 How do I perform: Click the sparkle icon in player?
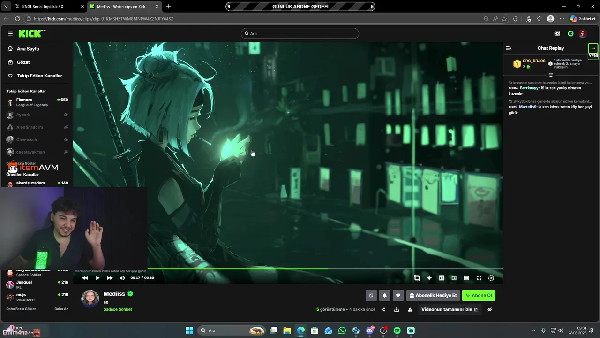[429, 278]
